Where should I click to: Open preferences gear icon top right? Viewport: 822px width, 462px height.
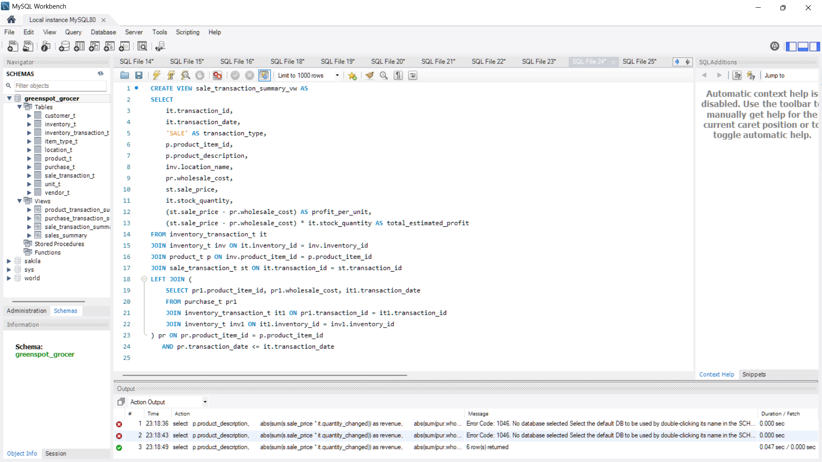[x=774, y=46]
